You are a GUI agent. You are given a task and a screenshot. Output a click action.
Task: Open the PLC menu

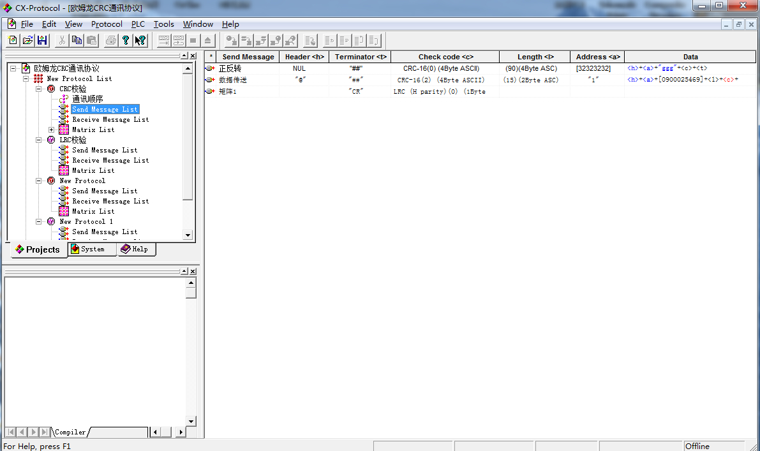(138, 24)
